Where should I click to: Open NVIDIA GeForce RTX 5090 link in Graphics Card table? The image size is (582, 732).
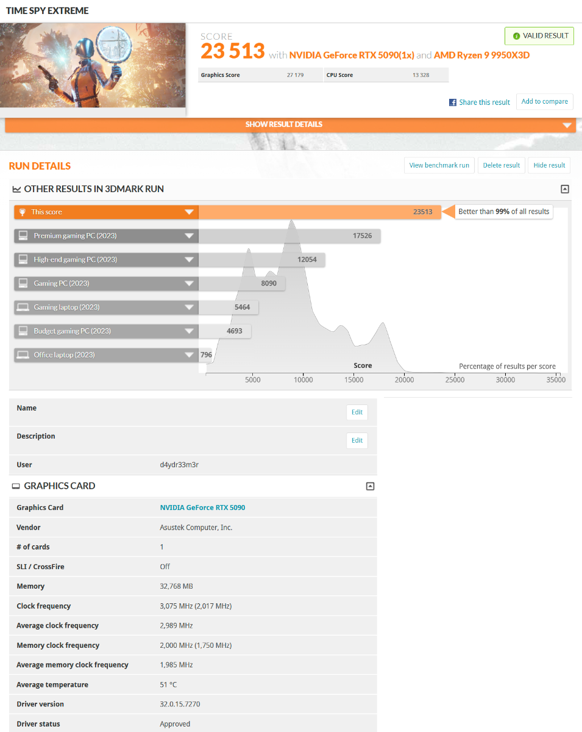coord(202,508)
